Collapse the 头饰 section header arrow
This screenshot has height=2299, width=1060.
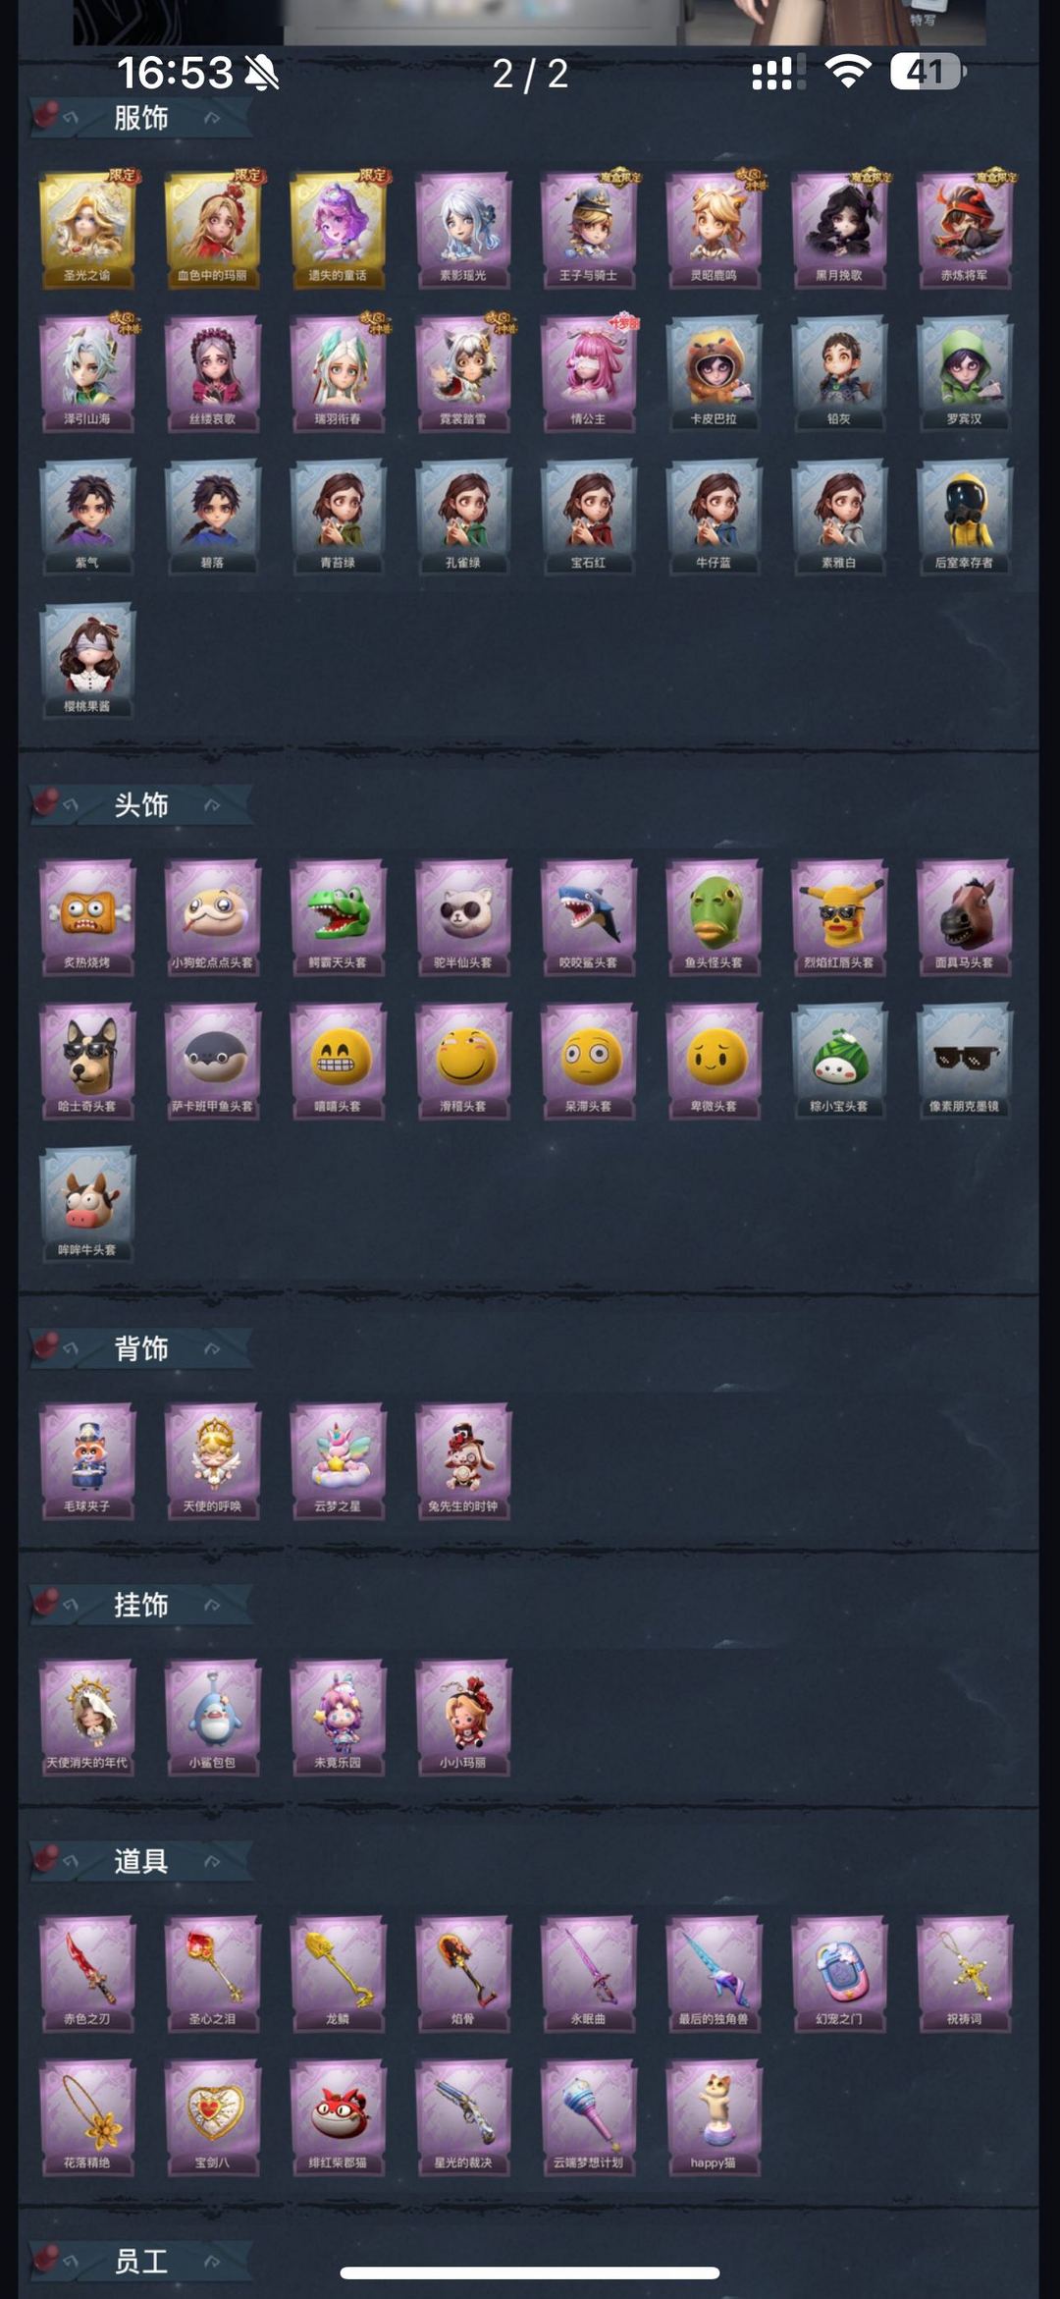[x=212, y=805]
